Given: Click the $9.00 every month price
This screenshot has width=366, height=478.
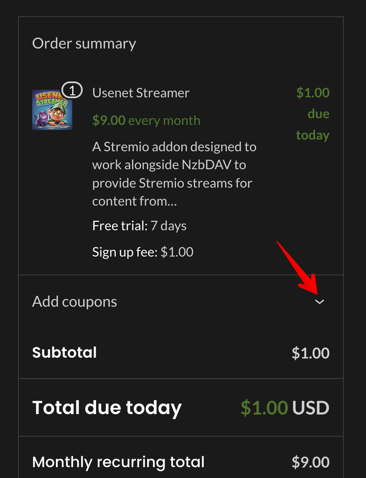Looking at the screenshot, I should 146,120.
